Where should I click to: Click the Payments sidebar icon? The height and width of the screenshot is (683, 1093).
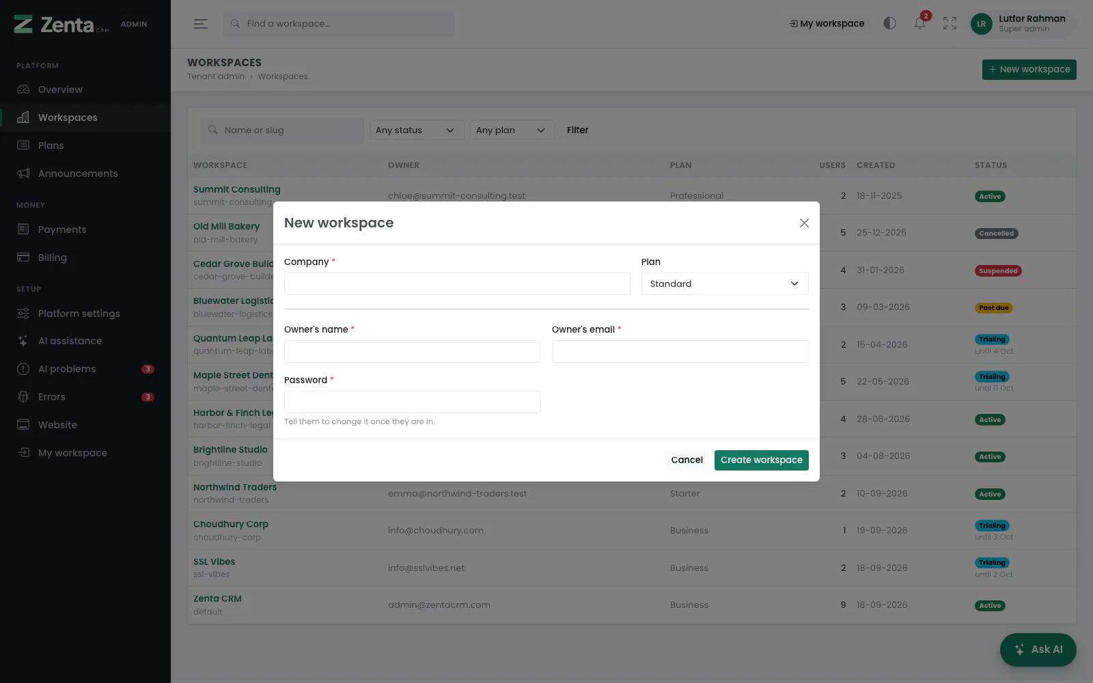pos(23,229)
